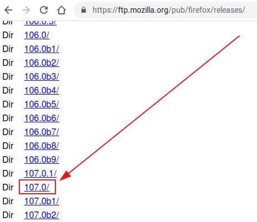Open the 107.0b2/ beta folder
This screenshot has height=222, width=257.
click(x=42, y=215)
